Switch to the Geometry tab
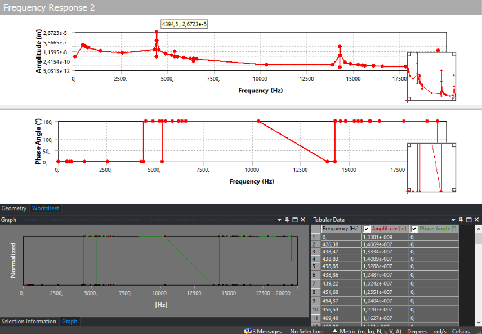Image resolution: width=482 pixels, height=334 pixels. pyautogui.click(x=14, y=208)
